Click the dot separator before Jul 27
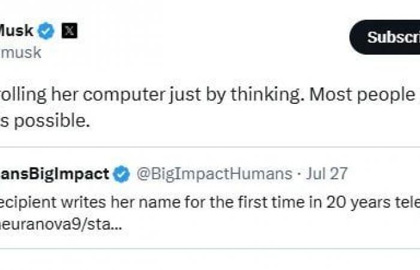420x270 pixels. (x=299, y=175)
